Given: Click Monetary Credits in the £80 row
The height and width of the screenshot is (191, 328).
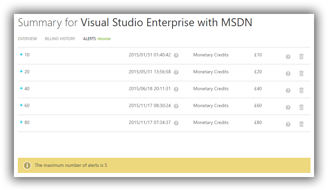Looking at the screenshot, I should click(x=211, y=123).
